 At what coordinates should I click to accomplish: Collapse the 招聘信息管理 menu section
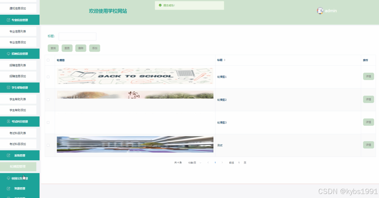pyautogui.click(x=20, y=54)
